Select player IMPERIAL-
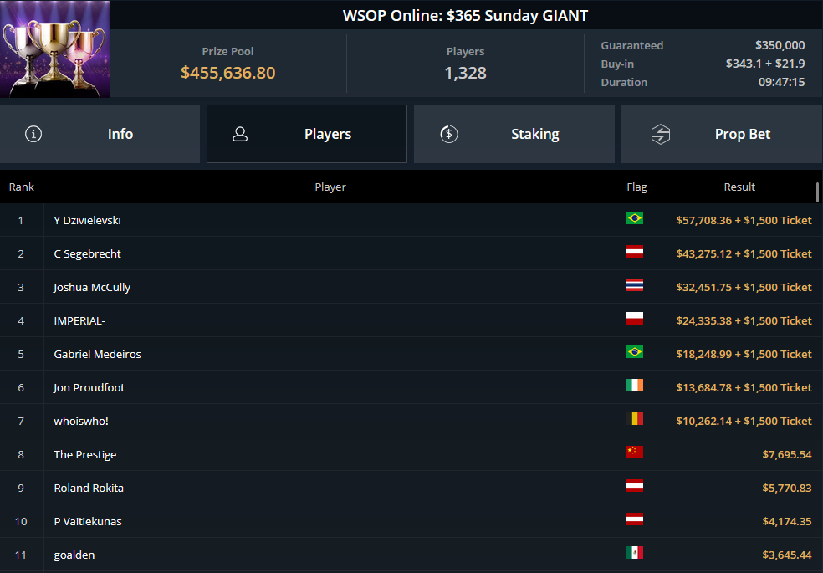This screenshot has width=823, height=573. pyautogui.click(x=79, y=320)
